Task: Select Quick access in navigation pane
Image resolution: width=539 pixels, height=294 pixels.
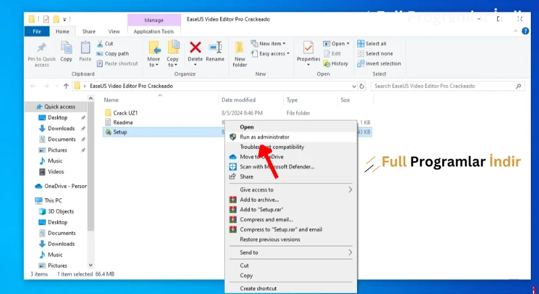Action: pos(56,107)
